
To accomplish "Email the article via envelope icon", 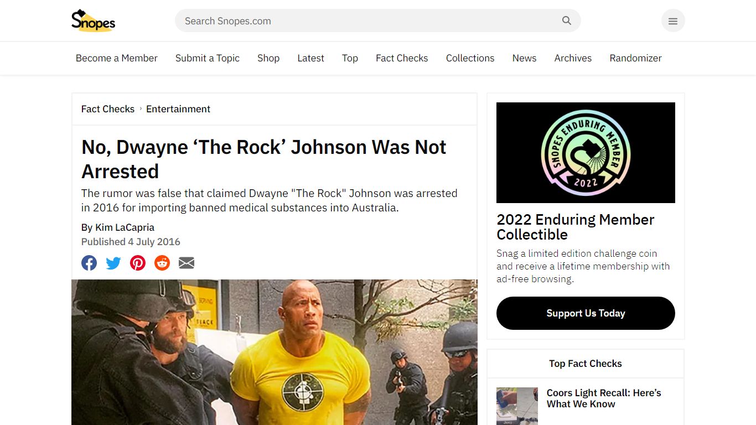I will pyautogui.click(x=187, y=263).
